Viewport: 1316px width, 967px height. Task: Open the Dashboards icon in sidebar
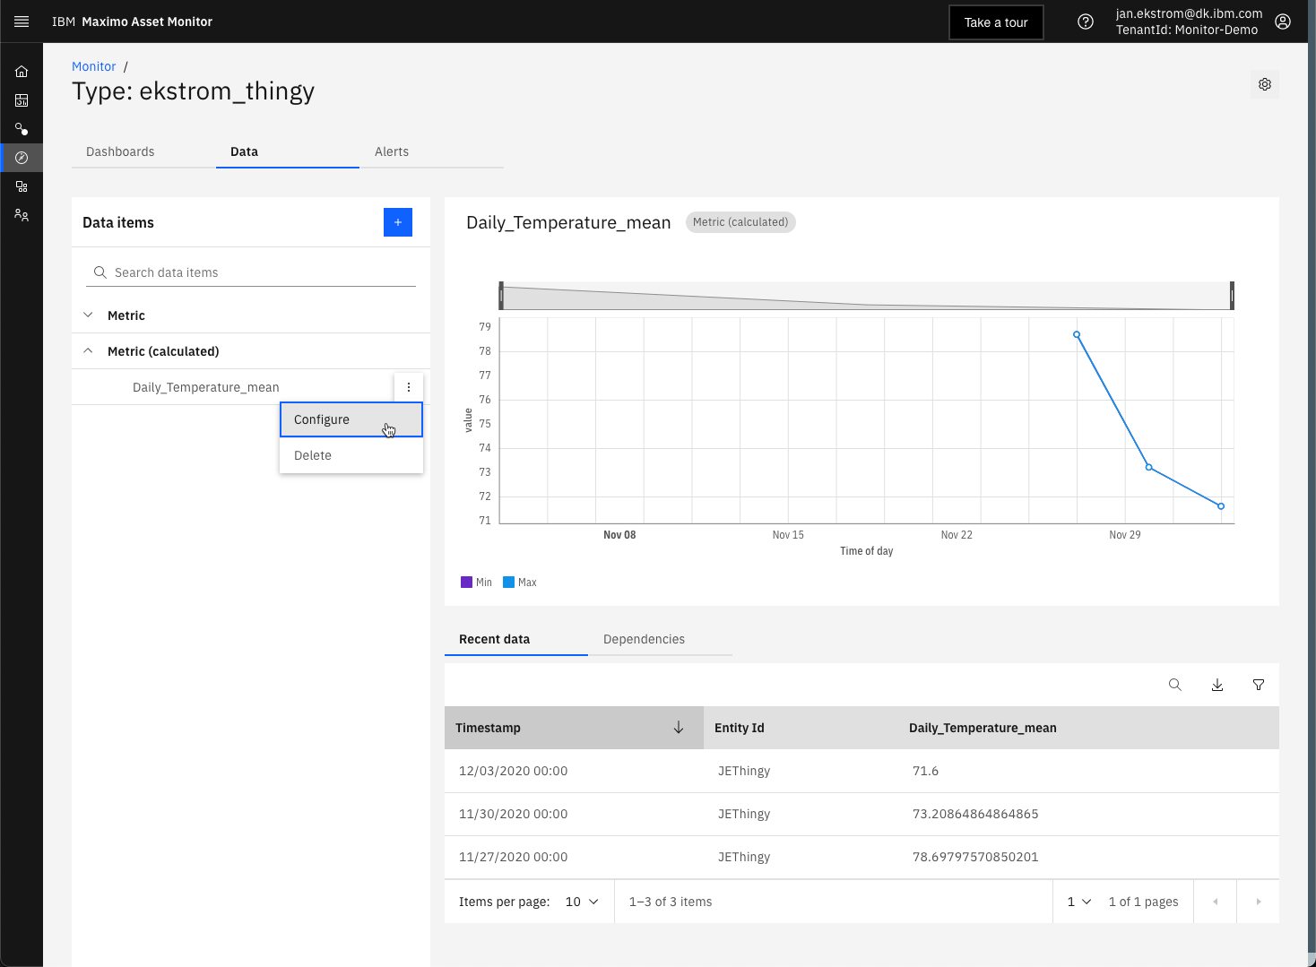pyautogui.click(x=22, y=100)
